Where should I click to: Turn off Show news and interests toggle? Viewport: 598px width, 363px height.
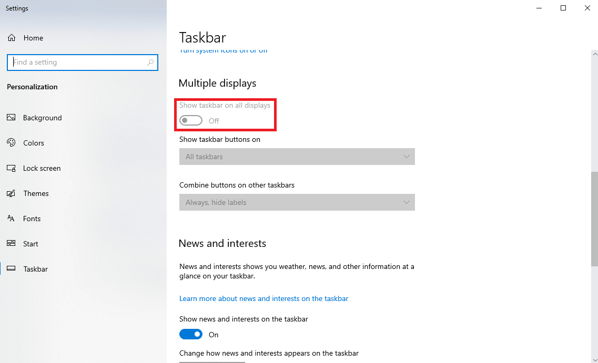click(191, 335)
